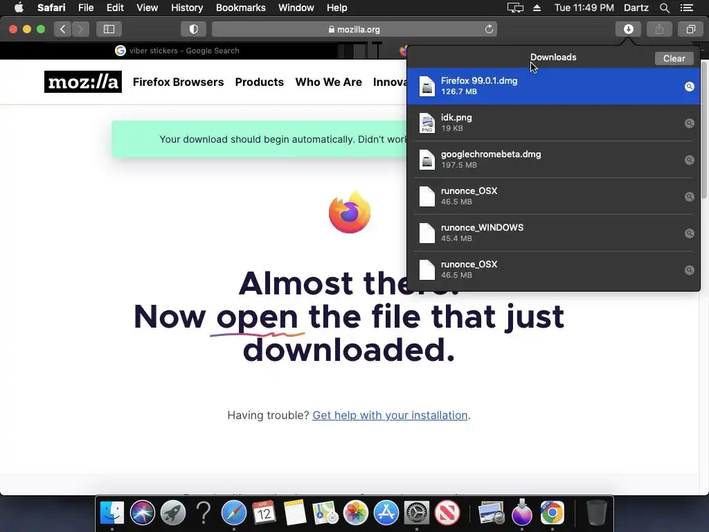Open News from the Dock

447,513
